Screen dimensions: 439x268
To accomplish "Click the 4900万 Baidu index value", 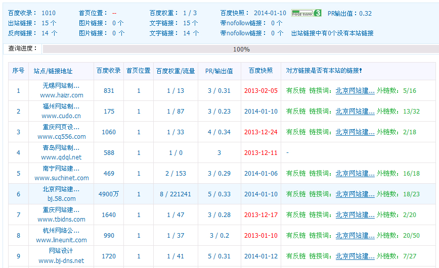I will tap(109, 194).
